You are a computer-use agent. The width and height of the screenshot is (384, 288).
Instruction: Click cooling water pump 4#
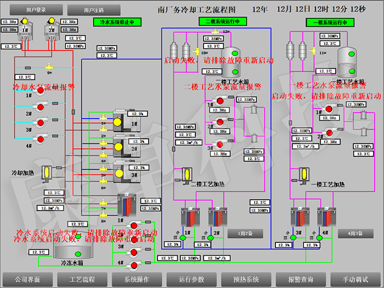pos(40,139)
